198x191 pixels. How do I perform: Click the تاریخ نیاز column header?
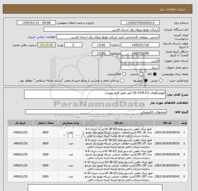[x=20, y=123]
